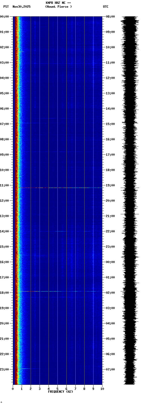Click the station title 'KMPB HHZ NC --'
The image size is (141, 405).
click(58, 3)
